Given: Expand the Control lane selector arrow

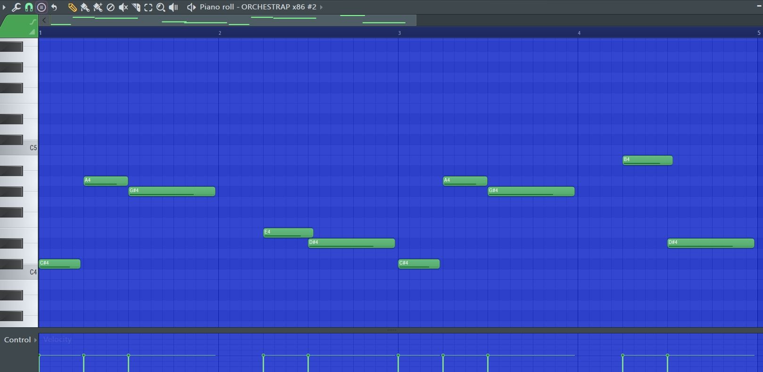Looking at the screenshot, I should (x=35, y=340).
